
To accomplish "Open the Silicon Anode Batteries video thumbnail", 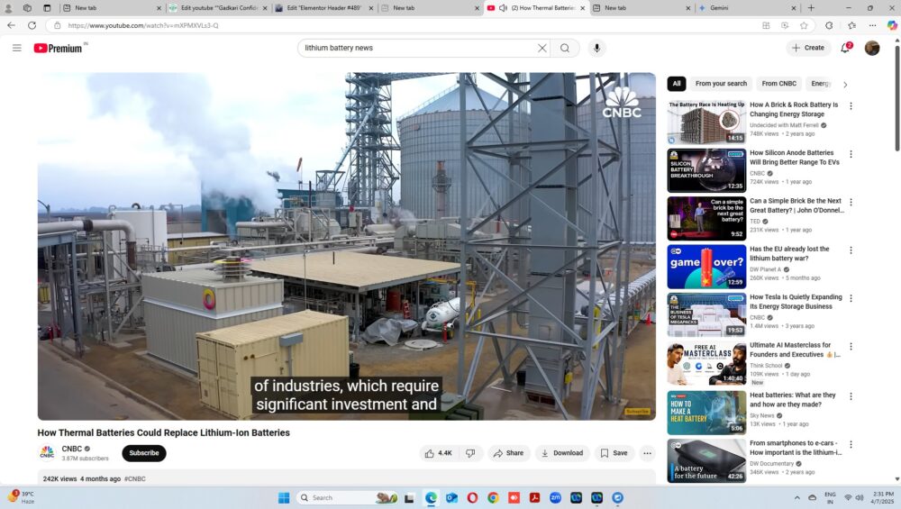I will (x=706, y=170).
